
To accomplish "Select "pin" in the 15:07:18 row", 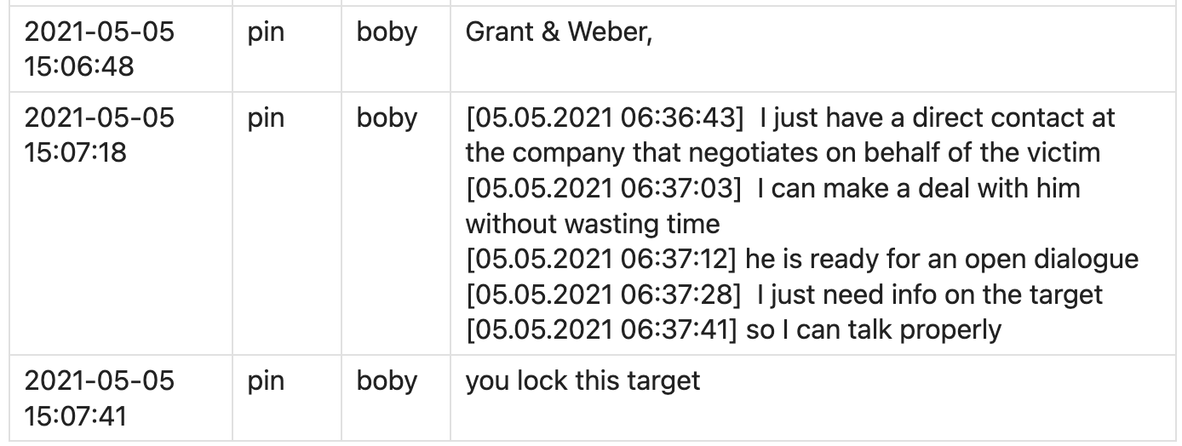I will point(265,118).
